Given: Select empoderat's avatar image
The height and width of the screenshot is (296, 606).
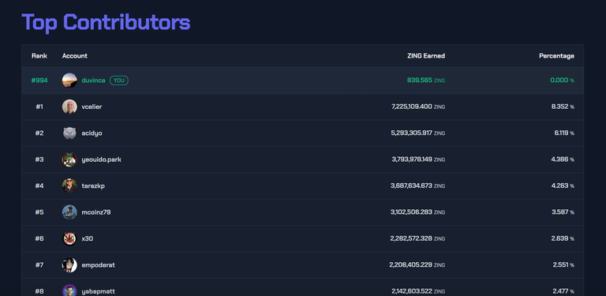Looking at the screenshot, I should point(69,265).
